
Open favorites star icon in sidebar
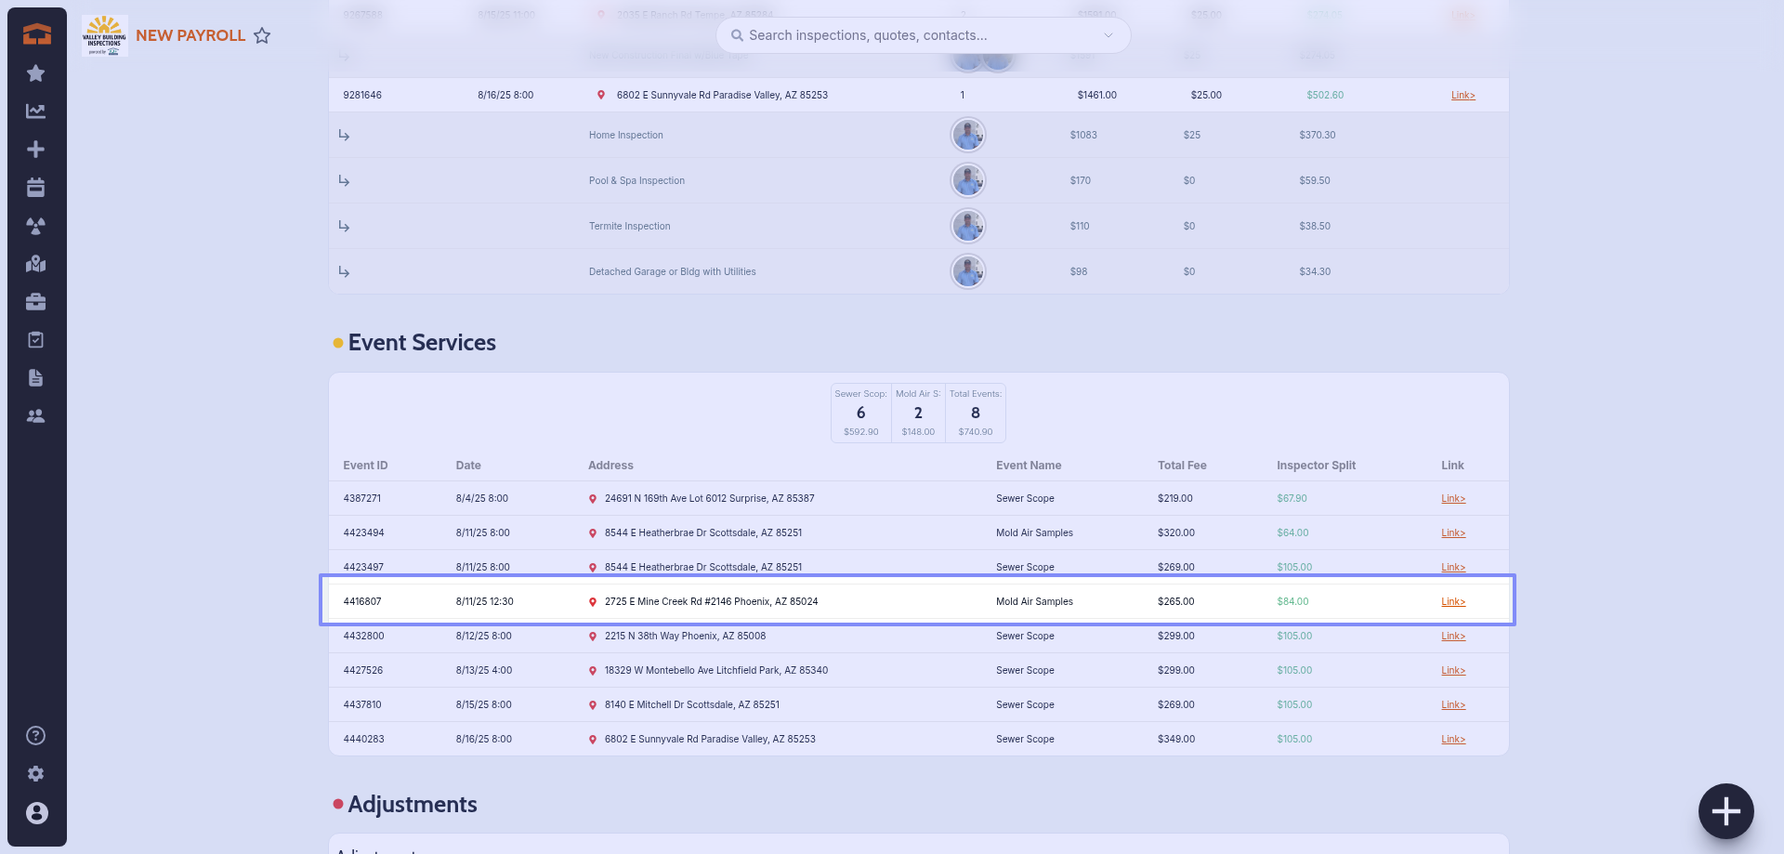click(x=36, y=73)
